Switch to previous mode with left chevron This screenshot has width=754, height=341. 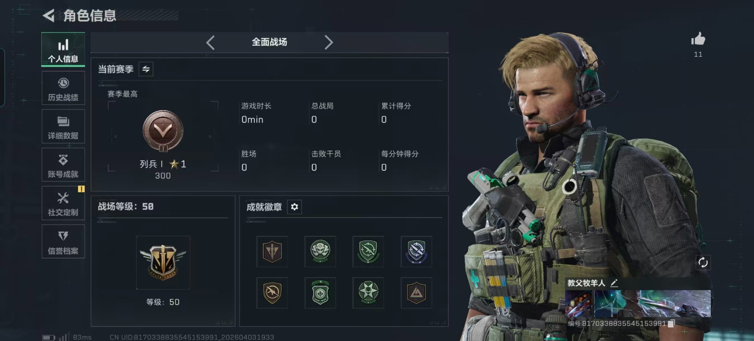[x=210, y=42]
